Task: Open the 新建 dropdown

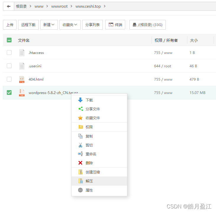Action: [49, 25]
